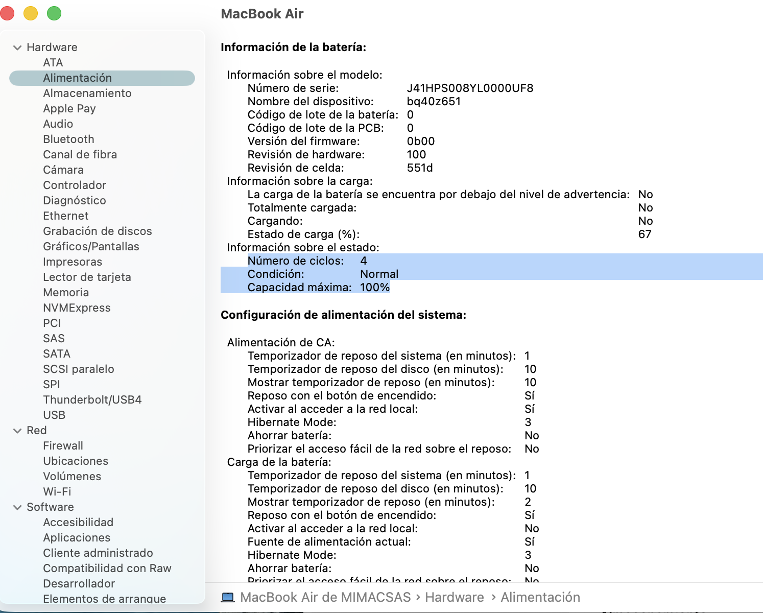Click MacBook Air de MIMACSAS in path bar
Image resolution: width=763 pixels, height=613 pixels.
click(x=325, y=597)
